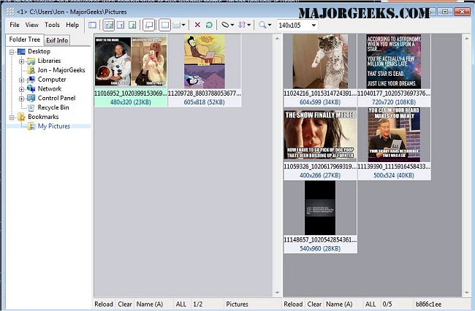475x311 pixels.
Task: Click the application icon in title bar
Action: pos(10,12)
